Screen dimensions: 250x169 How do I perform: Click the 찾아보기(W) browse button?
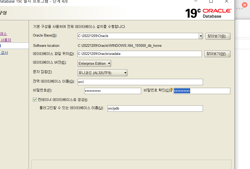click(x=217, y=54)
